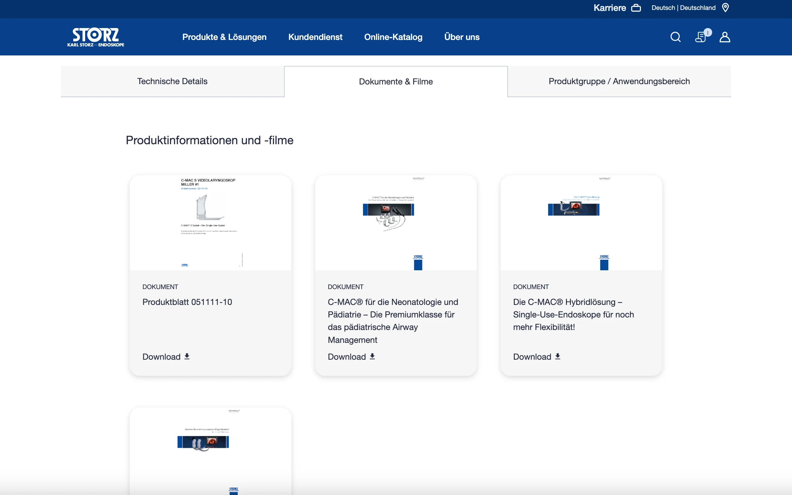Download the C-MAC Hybridlösung document

[x=537, y=357]
